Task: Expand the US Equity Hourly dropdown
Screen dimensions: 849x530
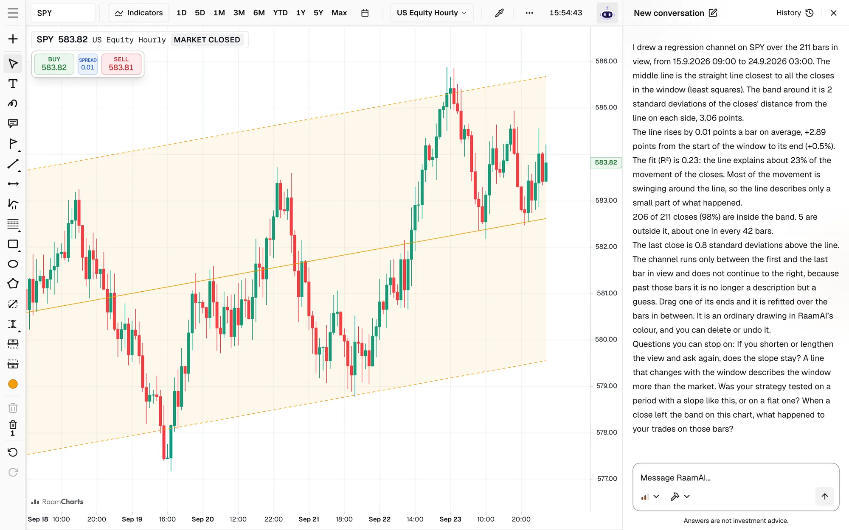Action: [x=432, y=13]
